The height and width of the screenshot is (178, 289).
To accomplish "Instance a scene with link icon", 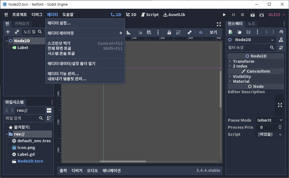I will point(17,32).
